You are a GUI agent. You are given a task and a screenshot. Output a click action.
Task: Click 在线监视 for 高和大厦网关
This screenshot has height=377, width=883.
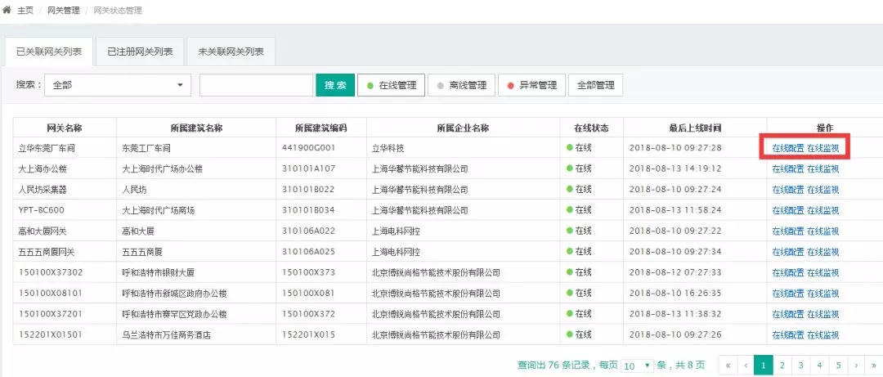[822, 231]
